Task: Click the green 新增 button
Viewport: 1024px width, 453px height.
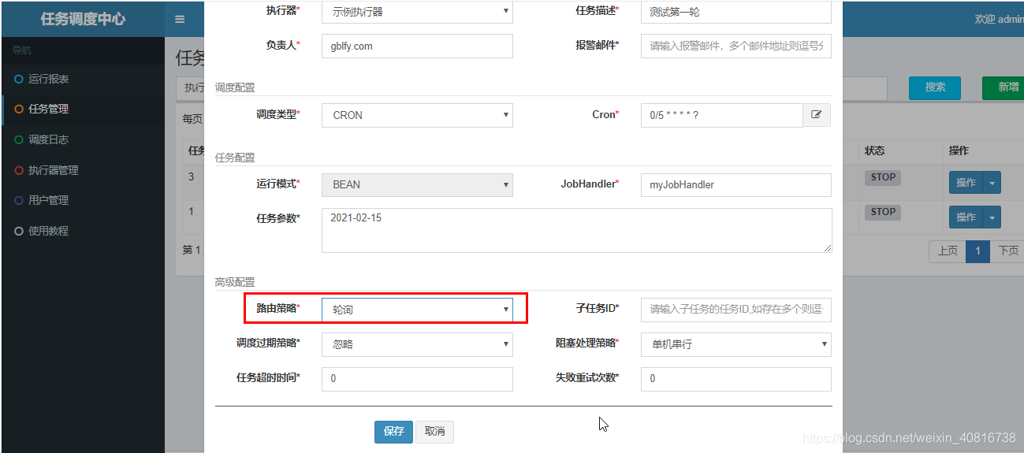Action: pyautogui.click(x=1003, y=87)
